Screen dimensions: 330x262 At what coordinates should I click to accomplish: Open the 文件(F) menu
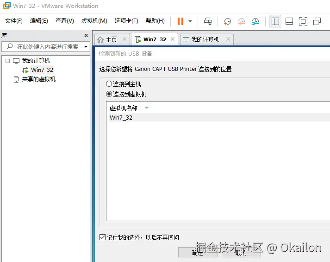[14, 21]
